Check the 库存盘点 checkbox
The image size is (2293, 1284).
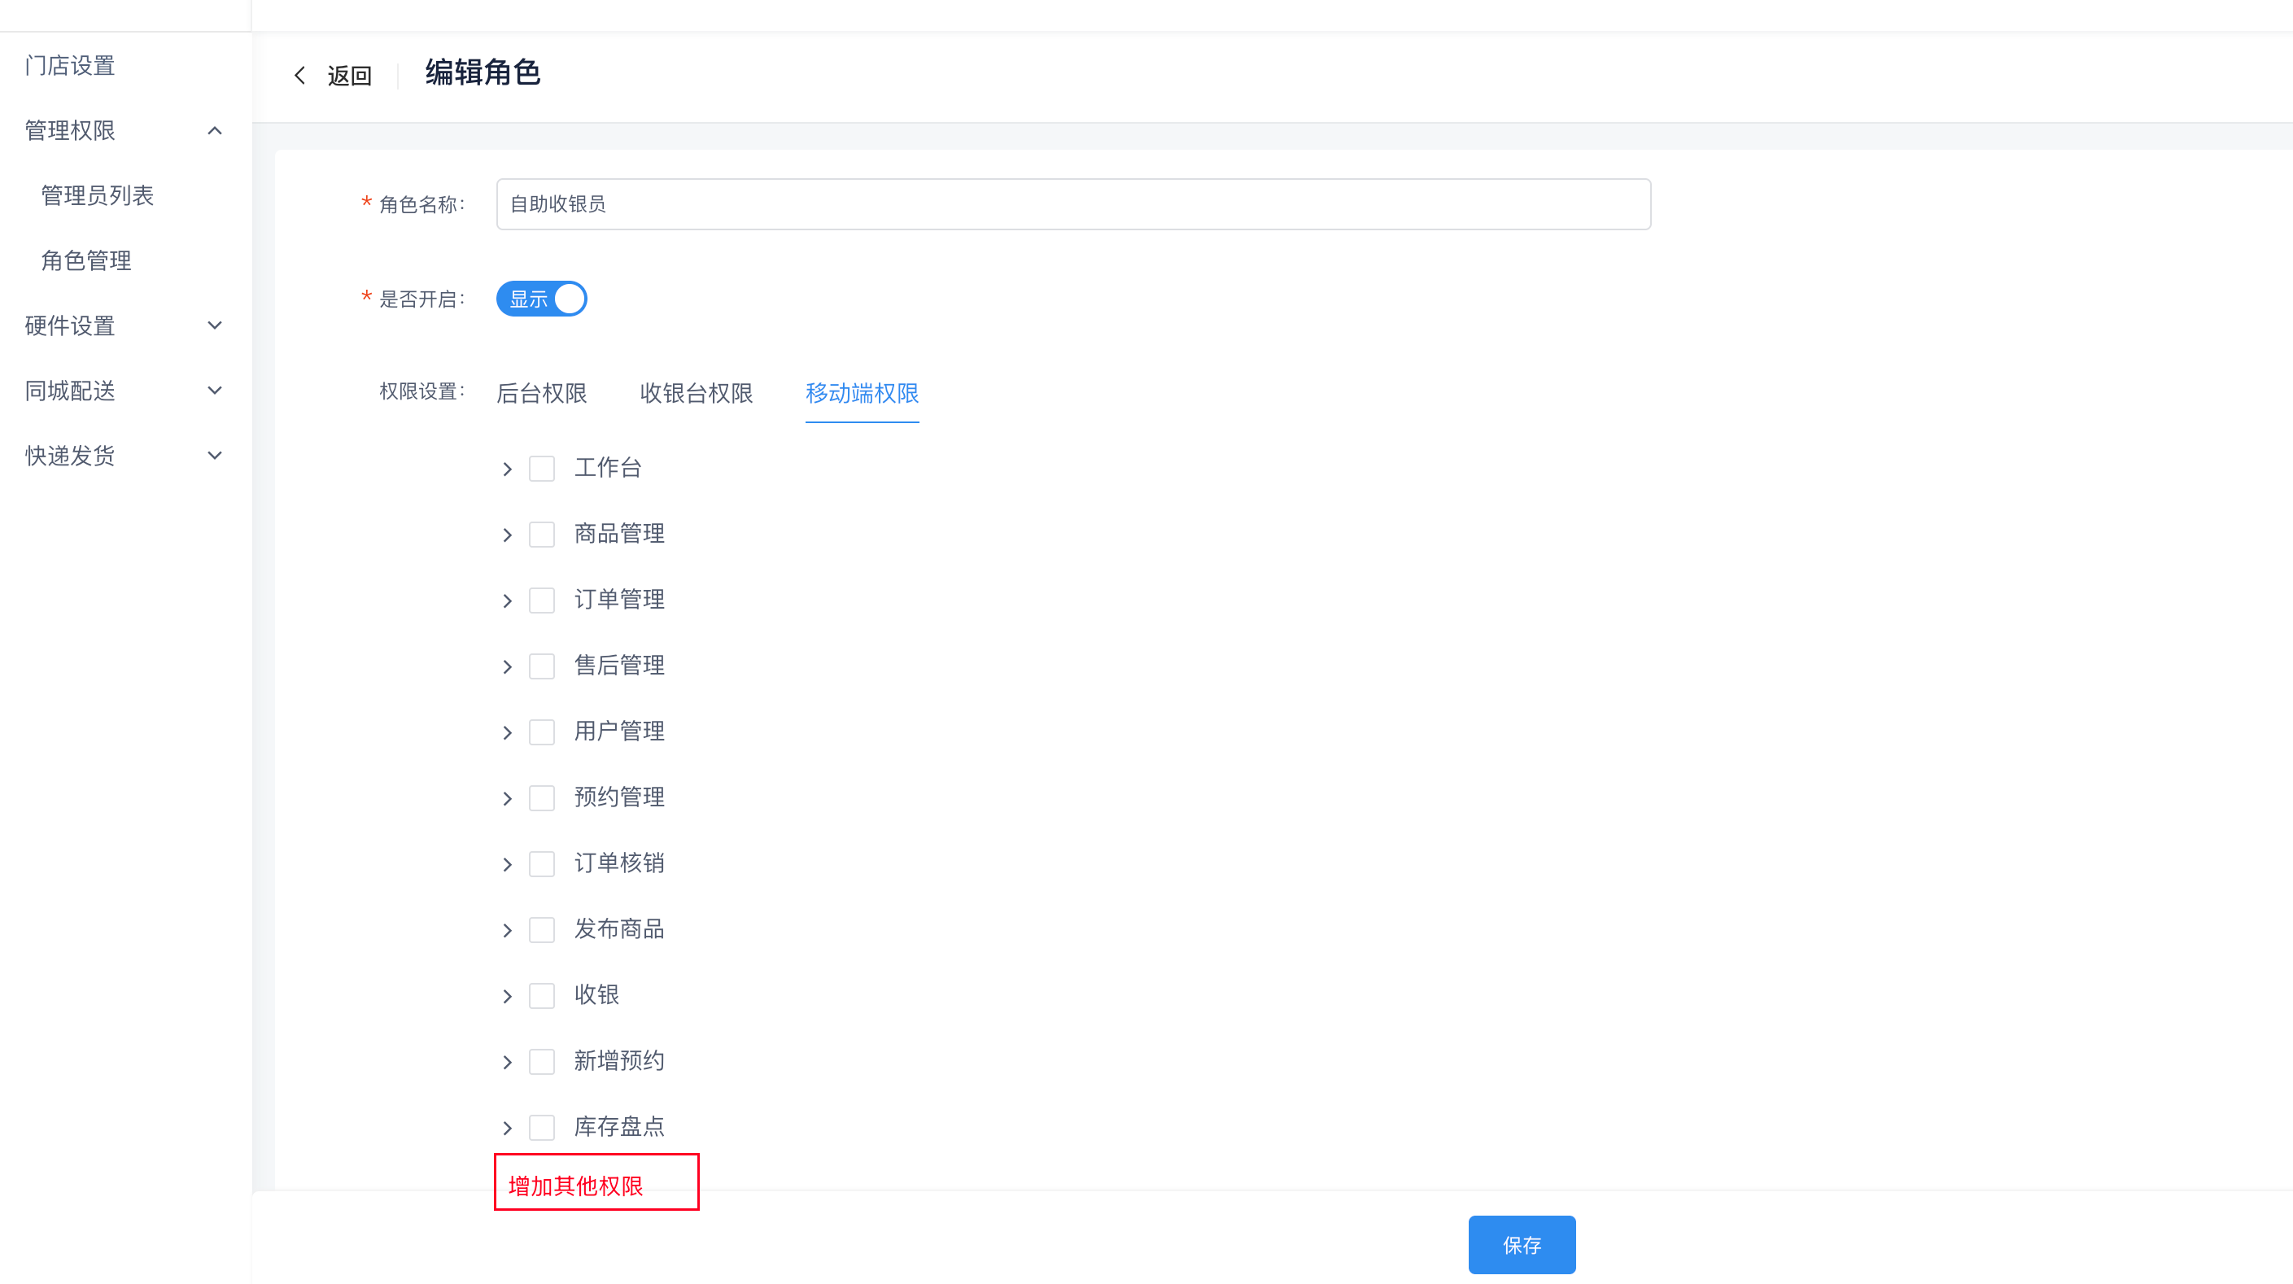tap(542, 1127)
